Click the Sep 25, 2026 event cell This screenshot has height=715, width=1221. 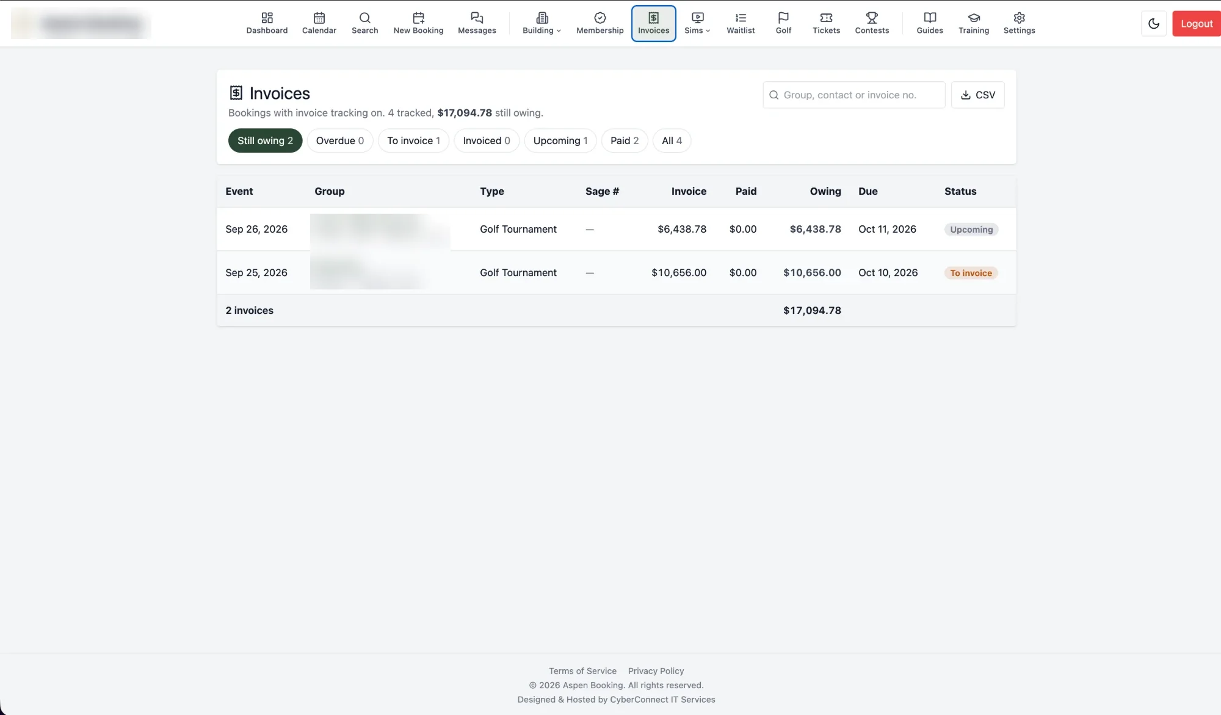pyautogui.click(x=256, y=272)
